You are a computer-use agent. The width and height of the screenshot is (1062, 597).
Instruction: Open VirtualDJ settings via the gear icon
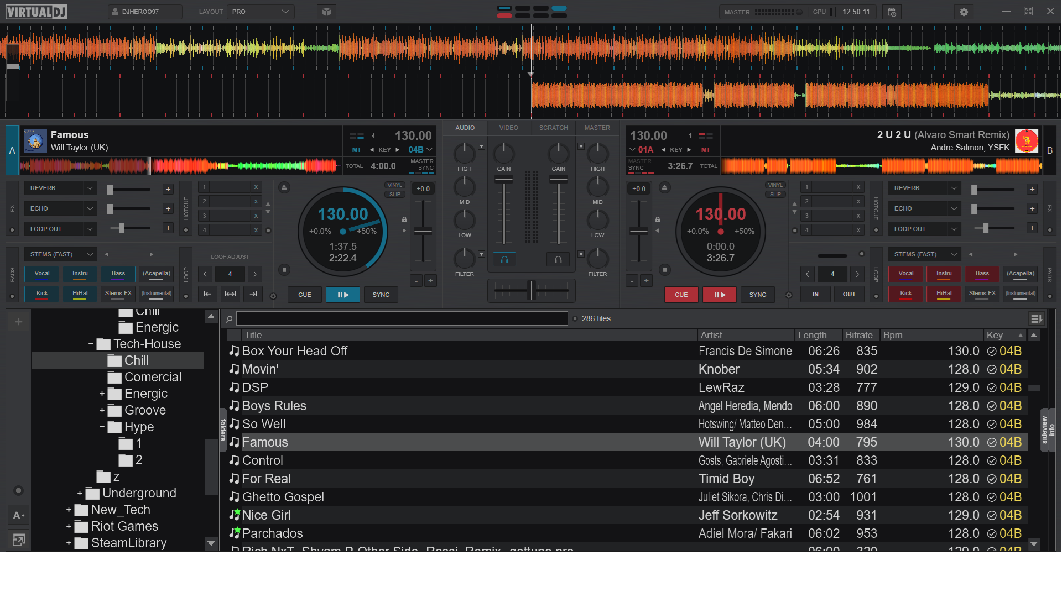964,12
